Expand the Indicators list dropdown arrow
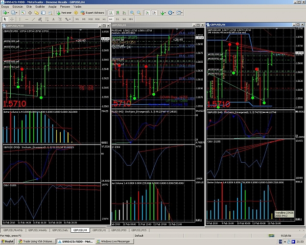306x245 pixels. (165, 13)
